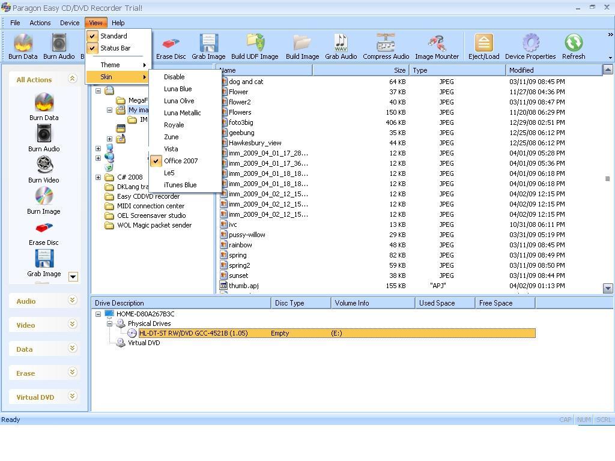This screenshot has width=615, height=461.
Task: Sort files by Name column header
Action: pyautogui.click(x=264, y=70)
